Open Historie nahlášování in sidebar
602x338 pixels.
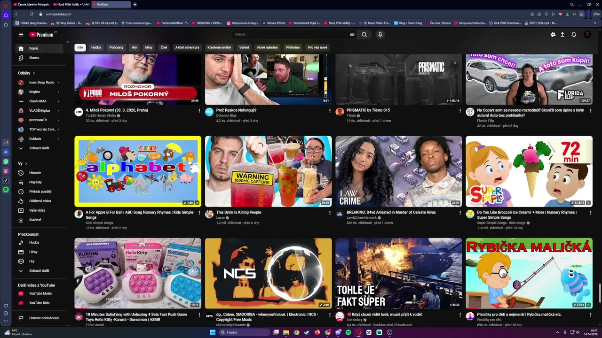tap(40, 318)
